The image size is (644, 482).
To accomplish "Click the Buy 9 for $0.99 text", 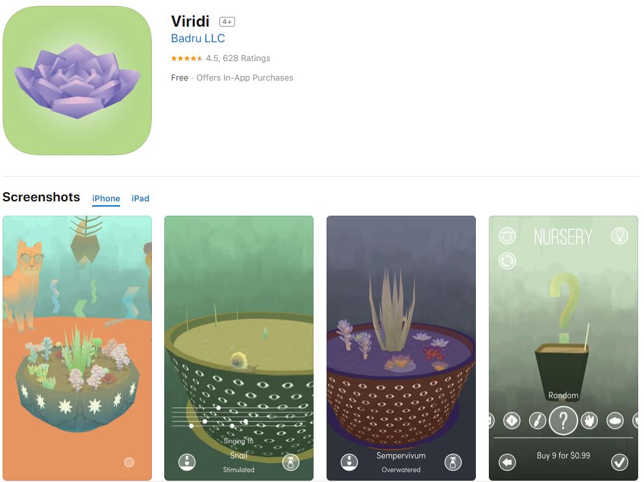I will click(563, 455).
